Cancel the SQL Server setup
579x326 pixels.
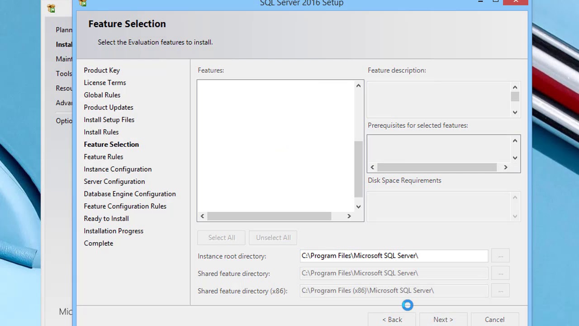(494, 319)
